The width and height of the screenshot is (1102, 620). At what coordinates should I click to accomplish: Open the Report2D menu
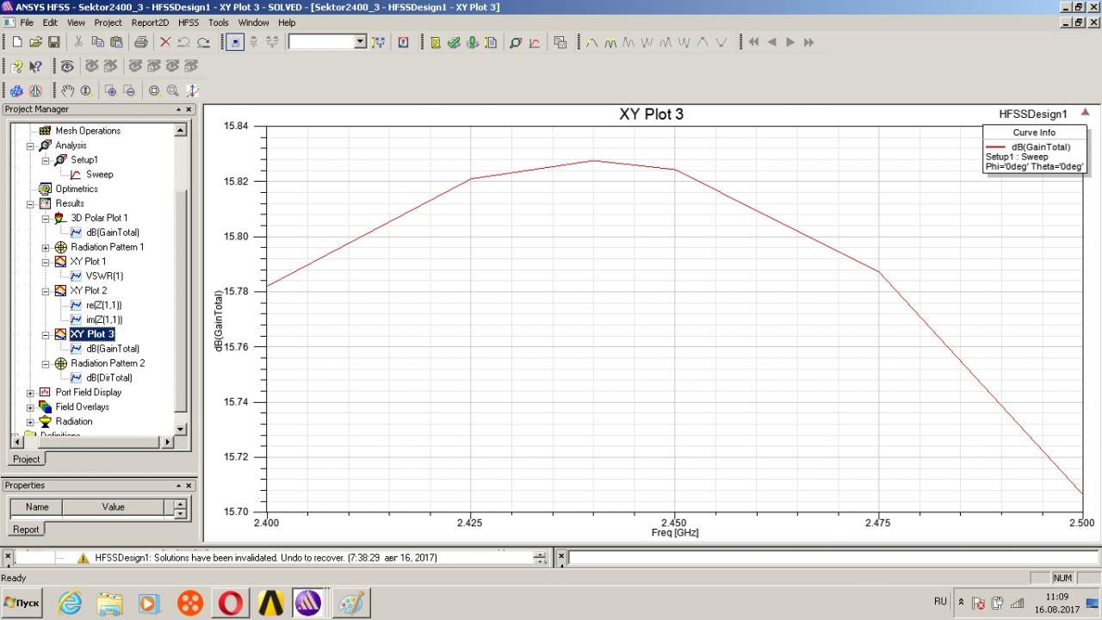pos(149,22)
